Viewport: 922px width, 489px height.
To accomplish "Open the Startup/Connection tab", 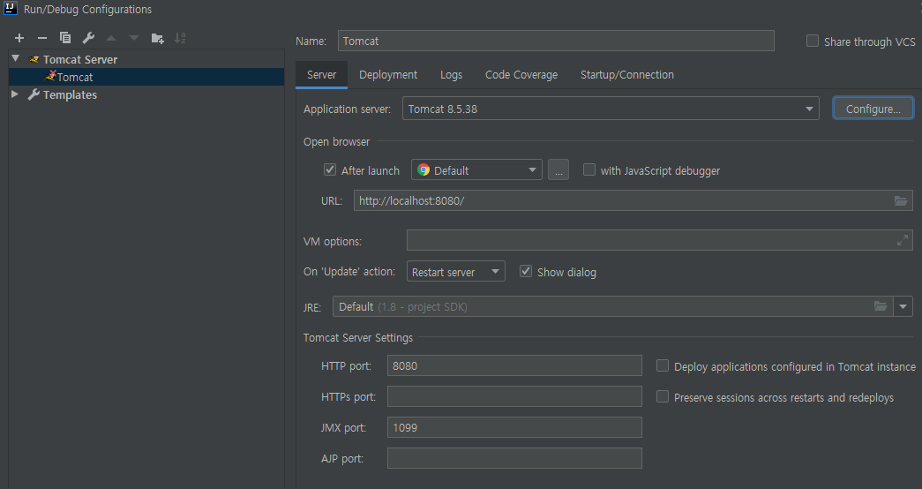I will coord(626,75).
